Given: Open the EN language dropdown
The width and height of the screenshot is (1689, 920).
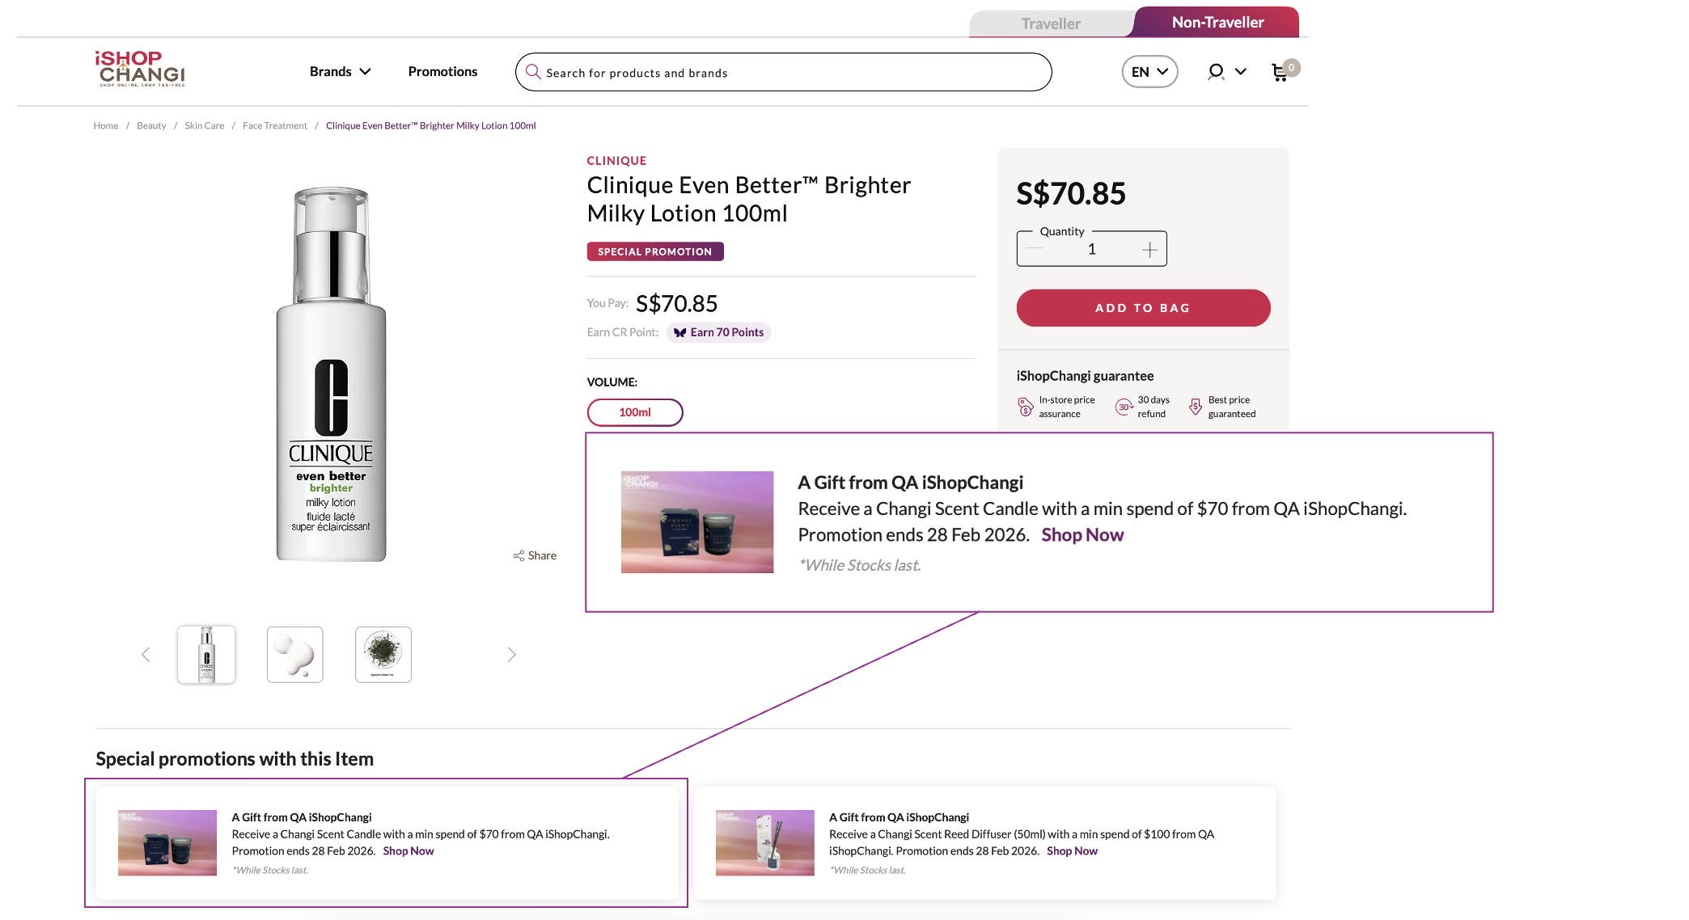Looking at the screenshot, I should click(1149, 72).
